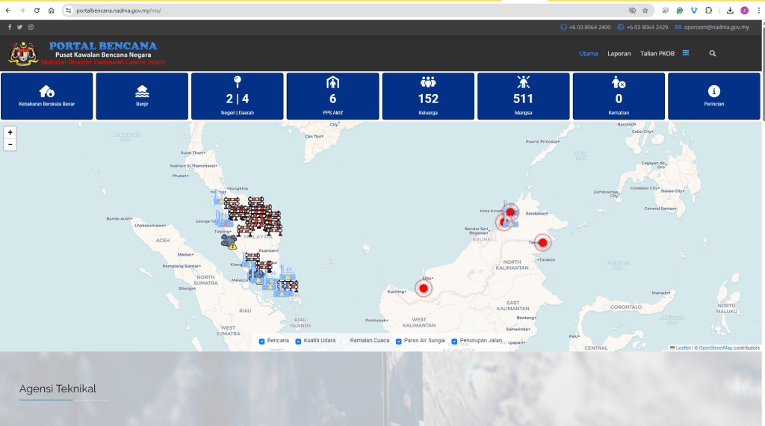Open the Laporan menu item

(x=619, y=54)
